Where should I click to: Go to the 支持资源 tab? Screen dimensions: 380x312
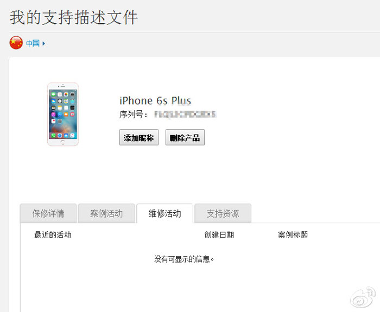pyautogui.click(x=223, y=213)
